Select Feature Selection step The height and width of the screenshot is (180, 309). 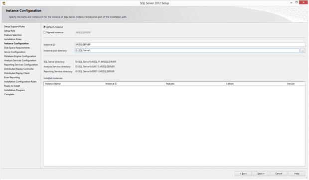coord(13,35)
